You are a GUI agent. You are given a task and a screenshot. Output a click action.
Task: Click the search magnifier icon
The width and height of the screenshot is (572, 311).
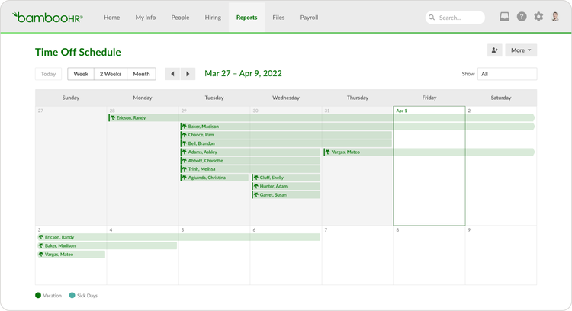pos(432,17)
